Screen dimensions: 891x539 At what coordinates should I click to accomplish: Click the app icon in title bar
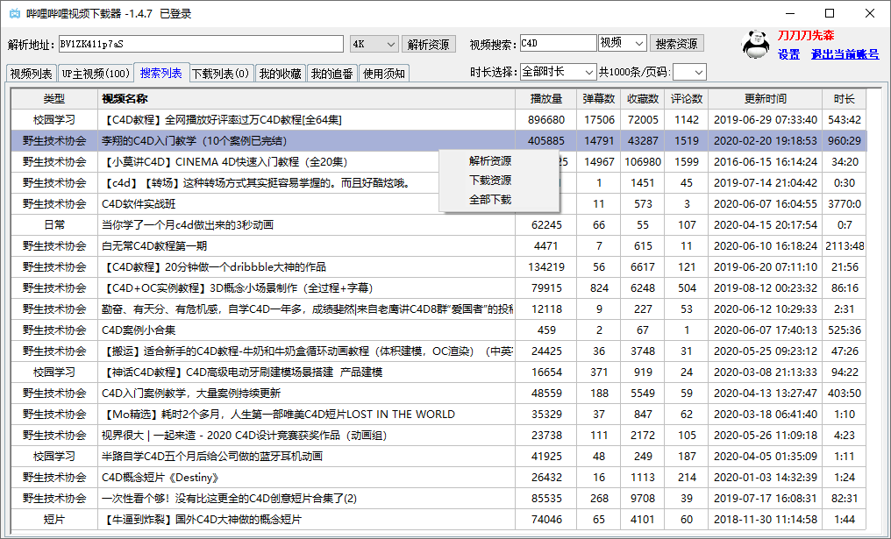14,13
